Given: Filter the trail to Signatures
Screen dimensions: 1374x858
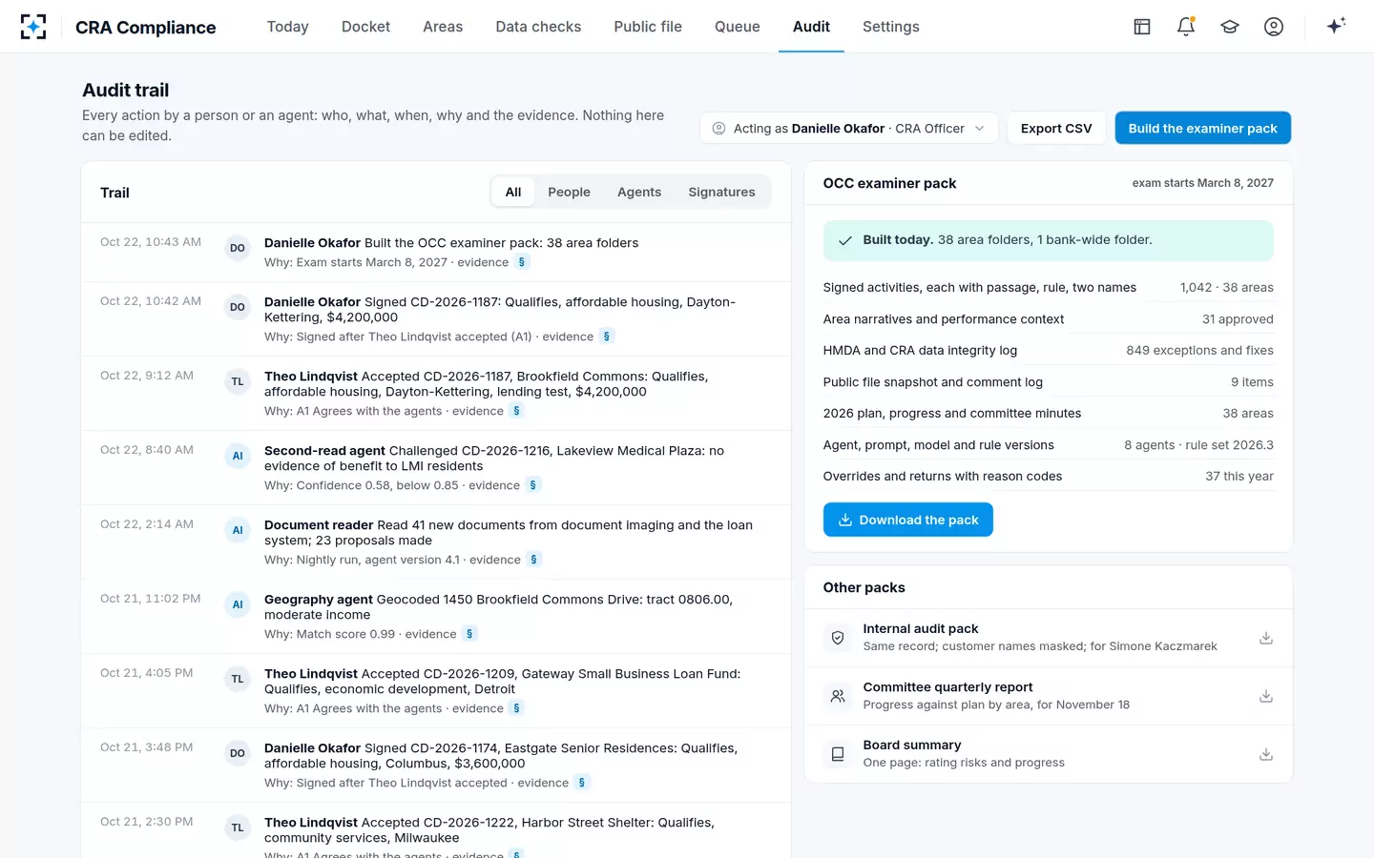Looking at the screenshot, I should tap(721, 192).
